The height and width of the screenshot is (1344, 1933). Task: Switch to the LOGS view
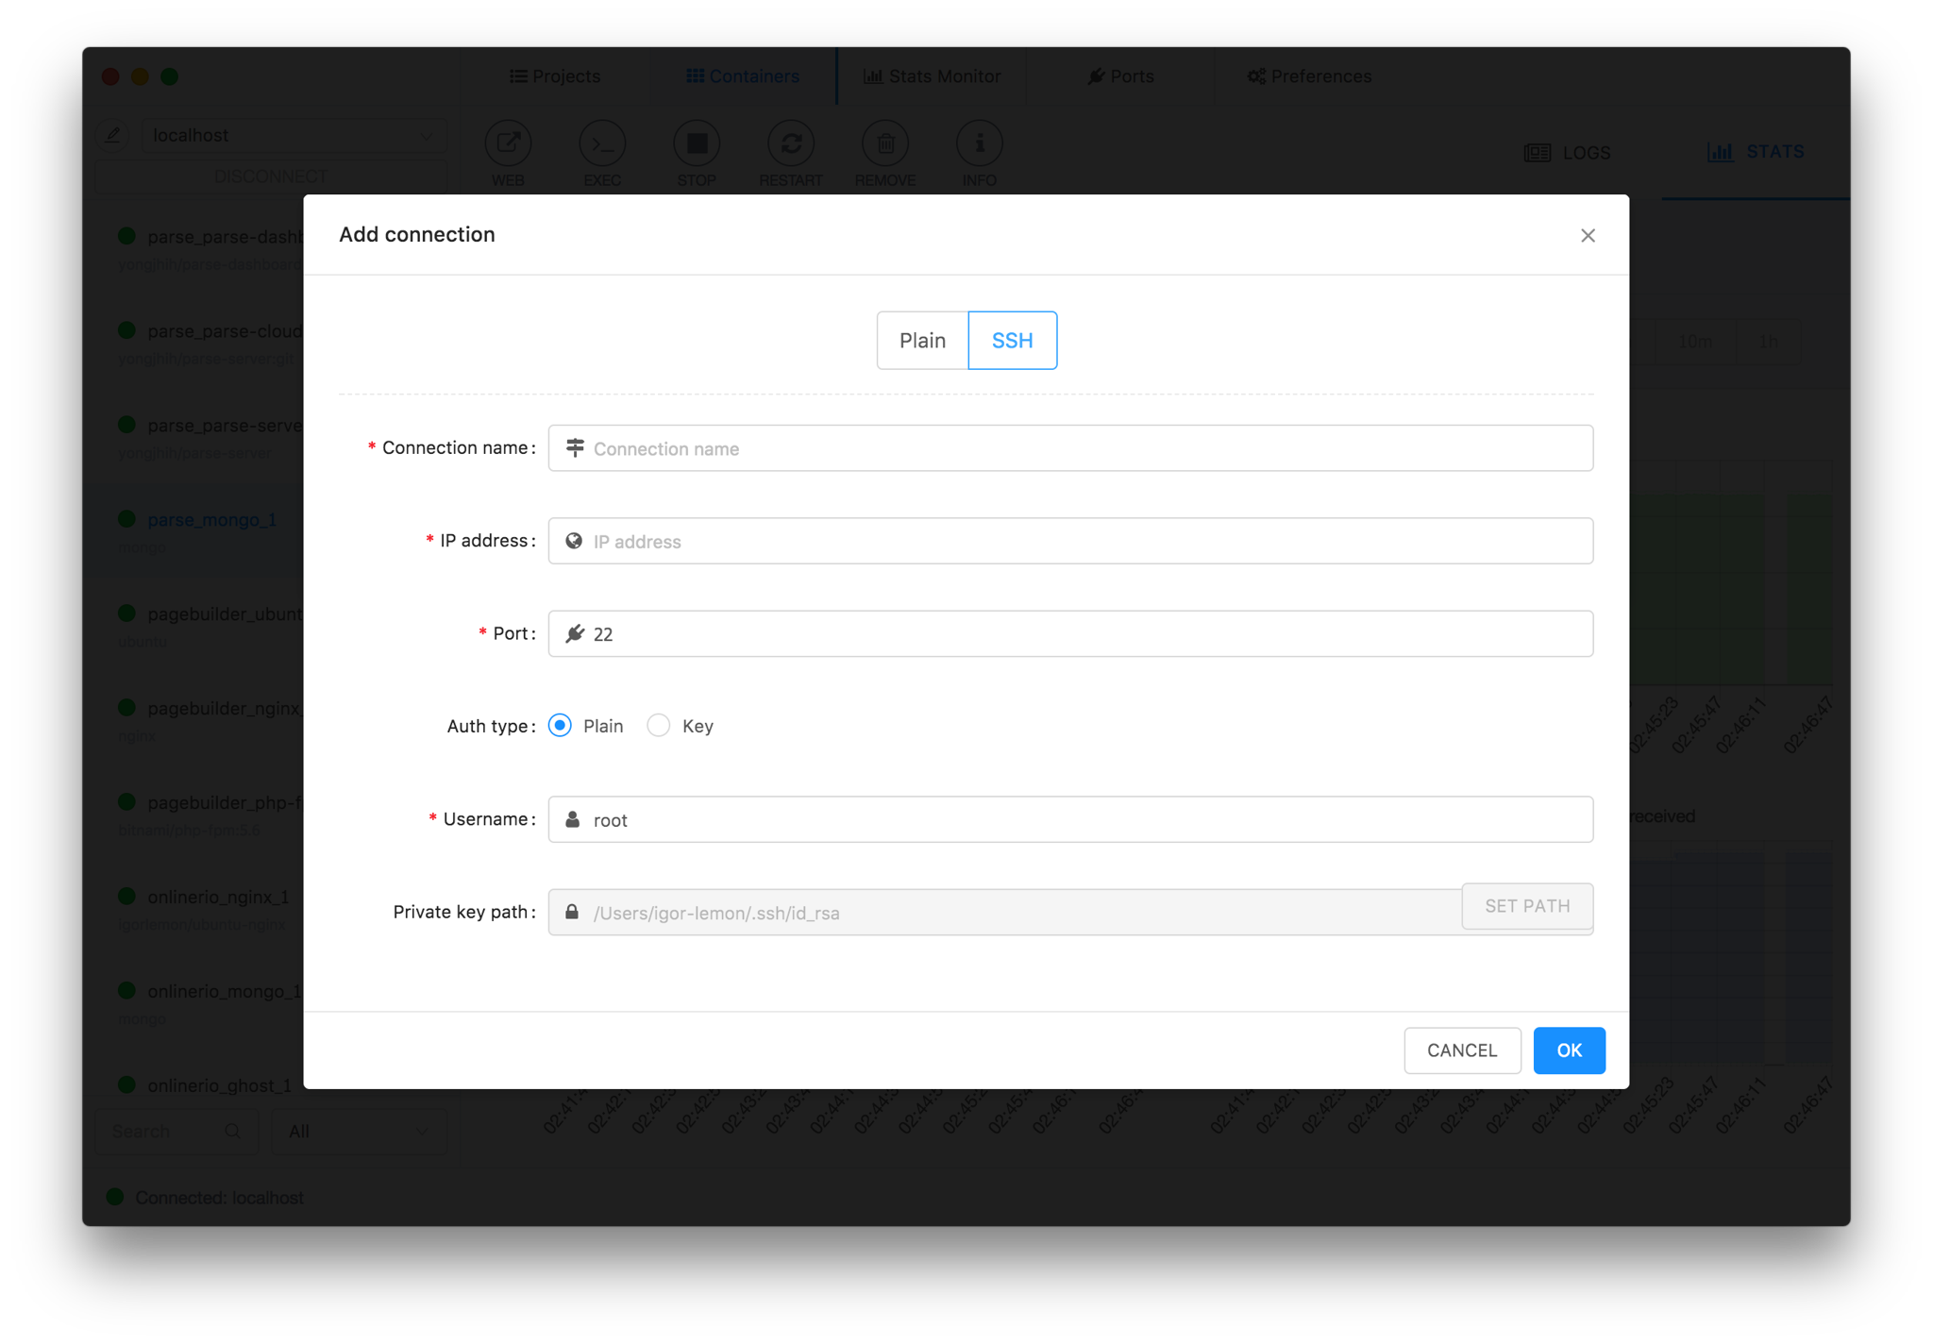[x=1568, y=152]
